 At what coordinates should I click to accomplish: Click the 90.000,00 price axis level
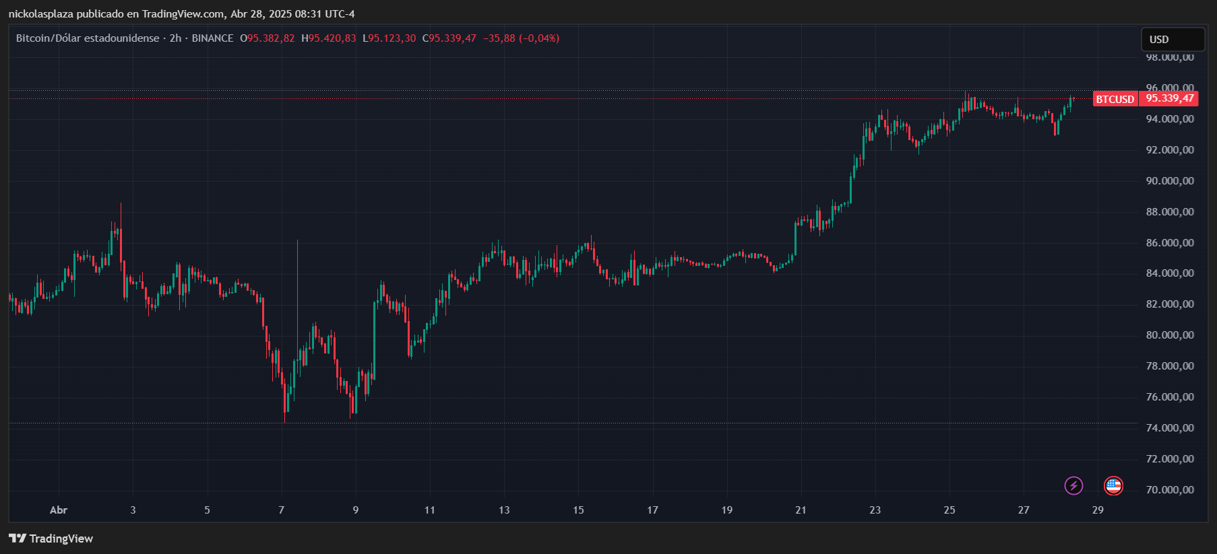tap(1170, 181)
